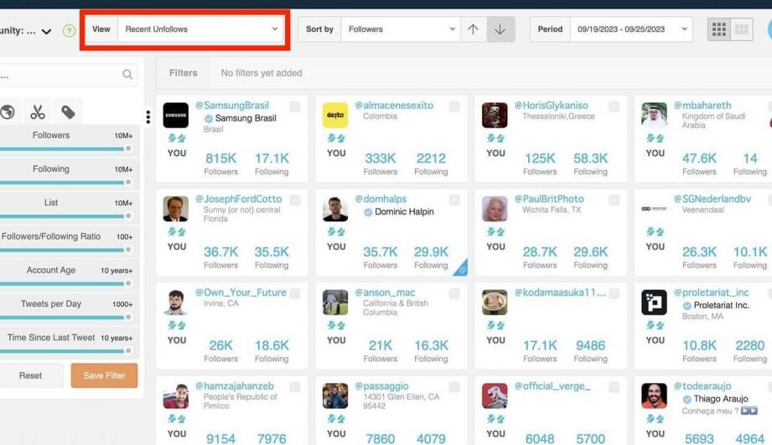Image resolution: width=772 pixels, height=445 pixels.
Task: Open the @mbahareth profile link
Action: (702, 106)
